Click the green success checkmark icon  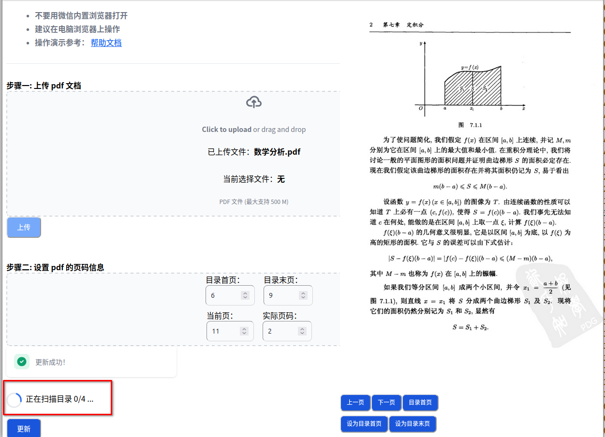point(21,362)
